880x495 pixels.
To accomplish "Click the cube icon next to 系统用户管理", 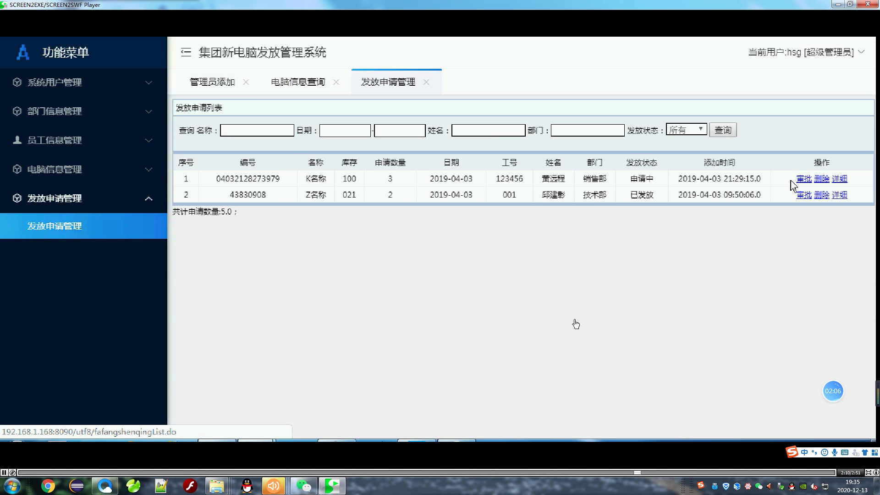I will pyautogui.click(x=17, y=82).
